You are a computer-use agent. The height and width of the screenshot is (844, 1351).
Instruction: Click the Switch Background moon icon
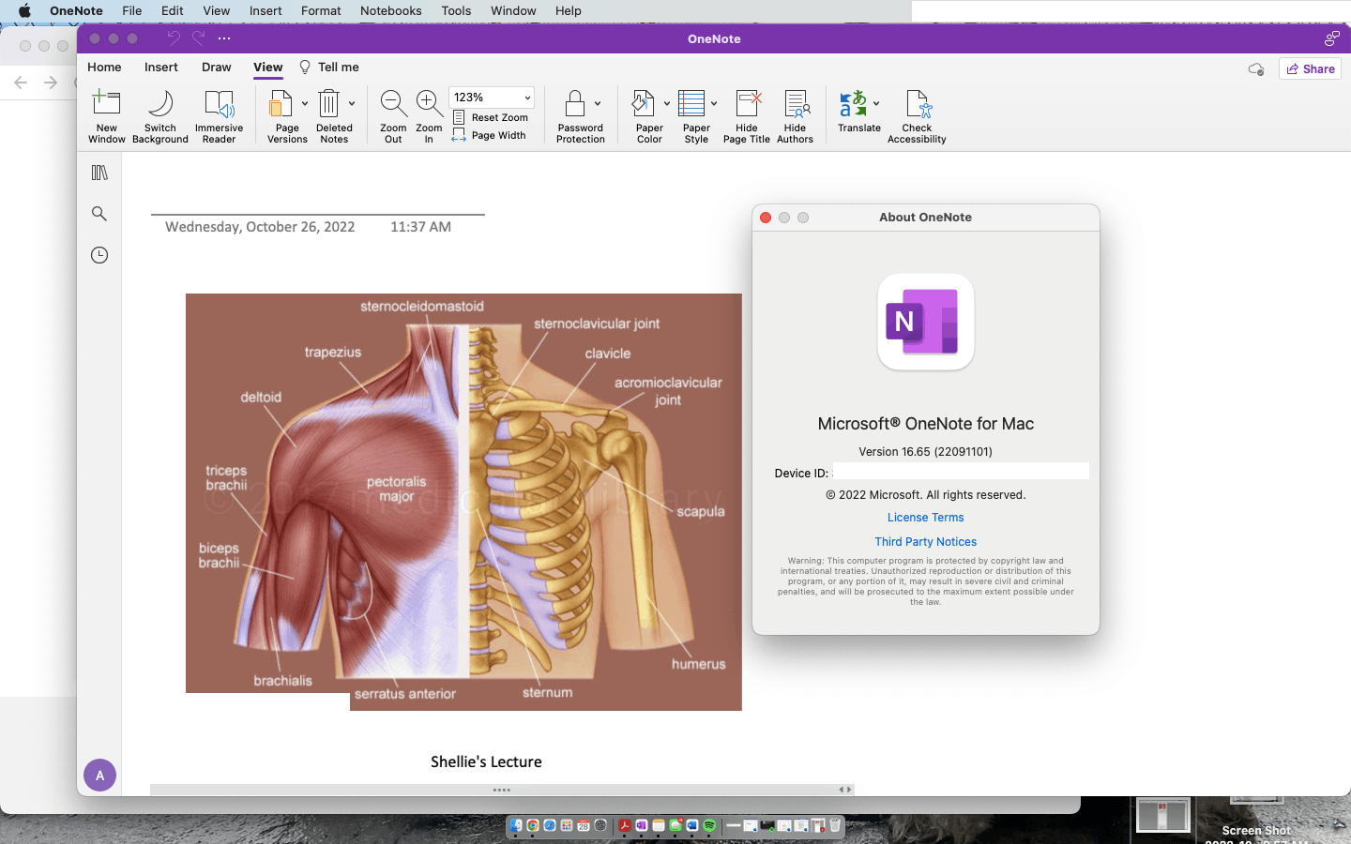(160, 103)
